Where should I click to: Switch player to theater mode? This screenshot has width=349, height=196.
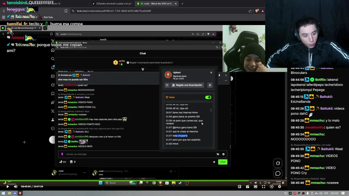click(255, 186)
